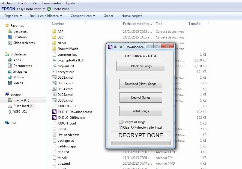Click the Equipo computer icon

7,94
